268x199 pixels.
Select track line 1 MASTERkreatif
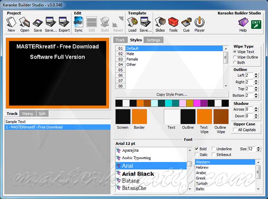tap(57, 127)
